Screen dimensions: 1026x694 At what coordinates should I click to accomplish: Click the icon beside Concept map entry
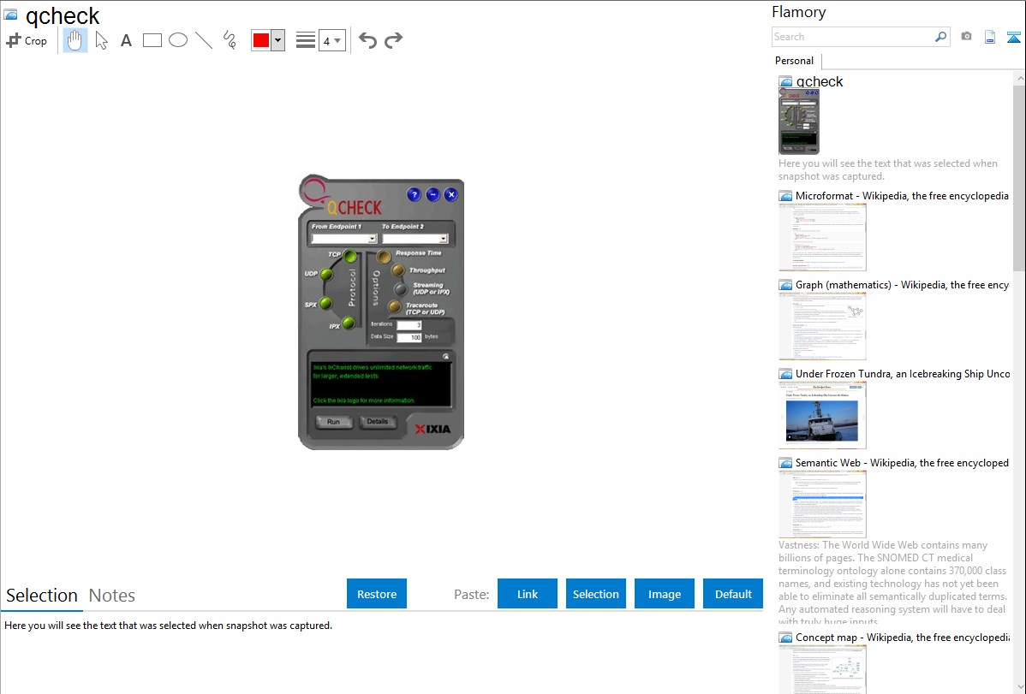[786, 637]
